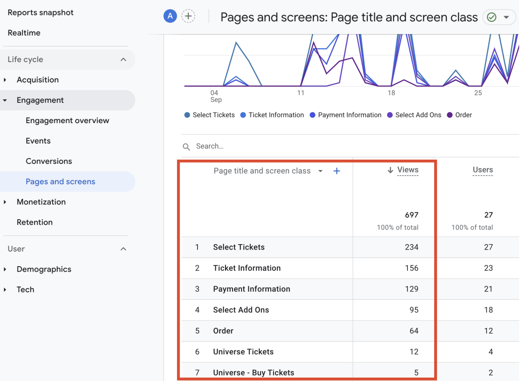The height and width of the screenshot is (381, 520).
Task: Collapse the Engagement tree arrow
Action: (5, 100)
